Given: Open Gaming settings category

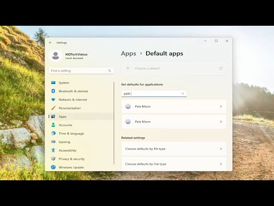Looking at the screenshot, I should (x=81, y=142).
